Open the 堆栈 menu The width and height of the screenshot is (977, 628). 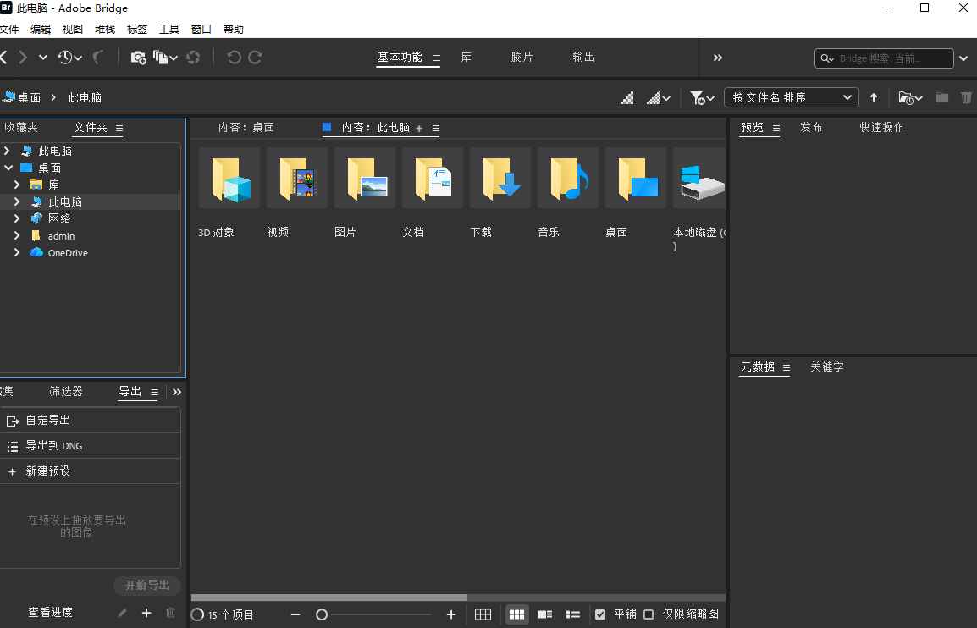(x=105, y=30)
